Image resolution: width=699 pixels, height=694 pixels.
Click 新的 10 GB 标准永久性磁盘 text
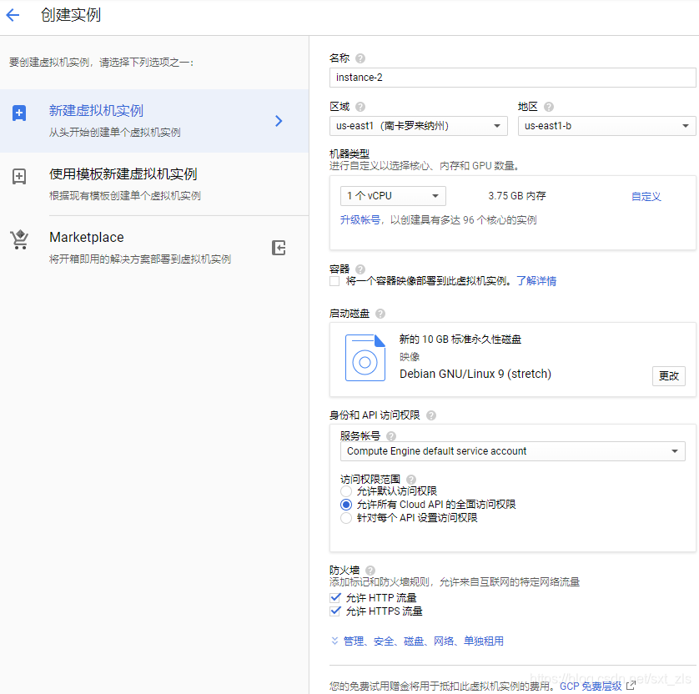(x=460, y=339)
